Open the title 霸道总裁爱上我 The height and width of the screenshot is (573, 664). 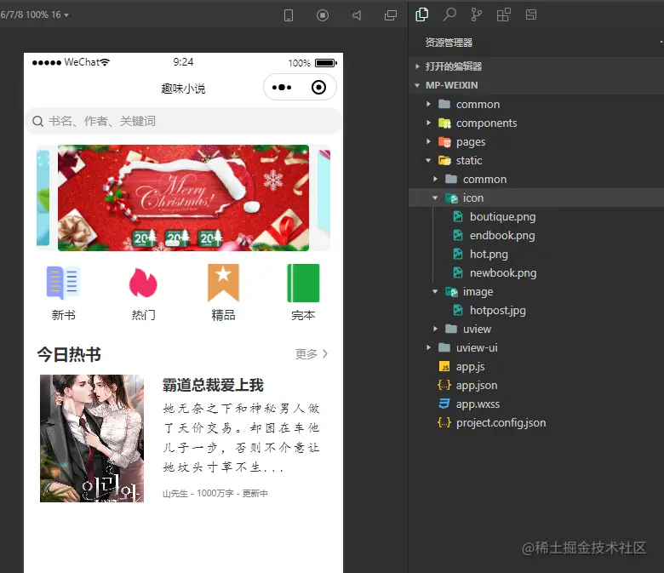point(213,386)
